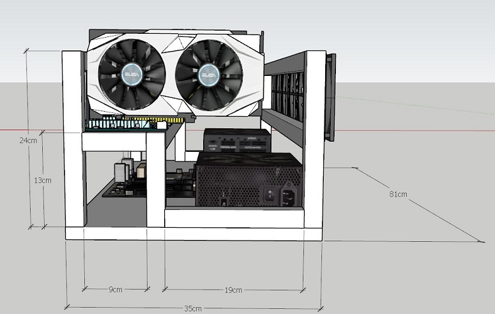Click the power supply rocker switch
495x314 pixels.
coord(270,194)
